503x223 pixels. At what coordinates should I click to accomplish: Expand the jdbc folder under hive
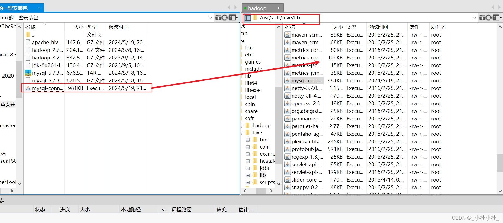pos(248,168)
